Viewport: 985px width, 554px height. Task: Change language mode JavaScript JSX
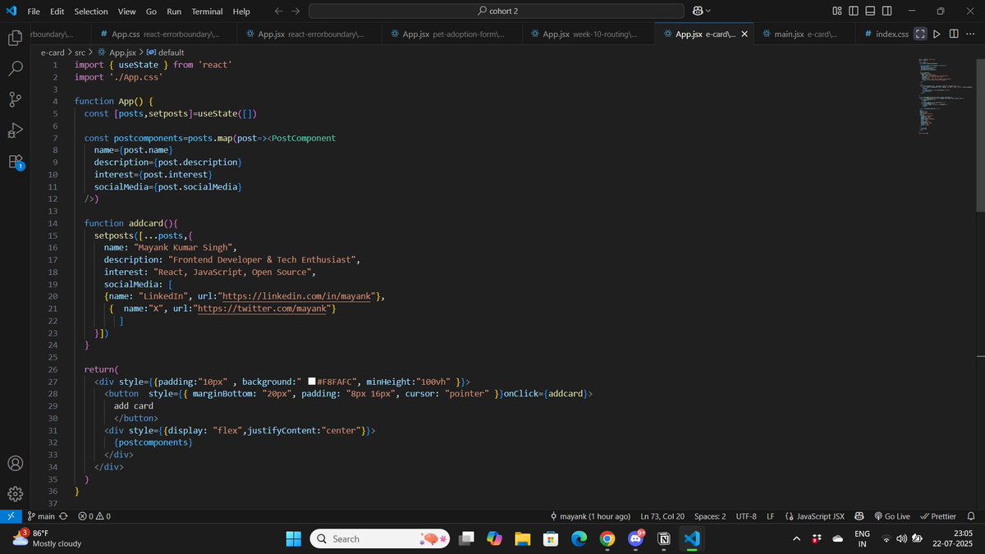(x=815, y=516)
